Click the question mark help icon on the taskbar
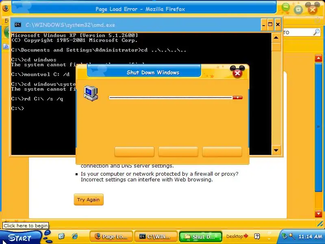The width and height of the screenshot is (325, 244). 257,236
